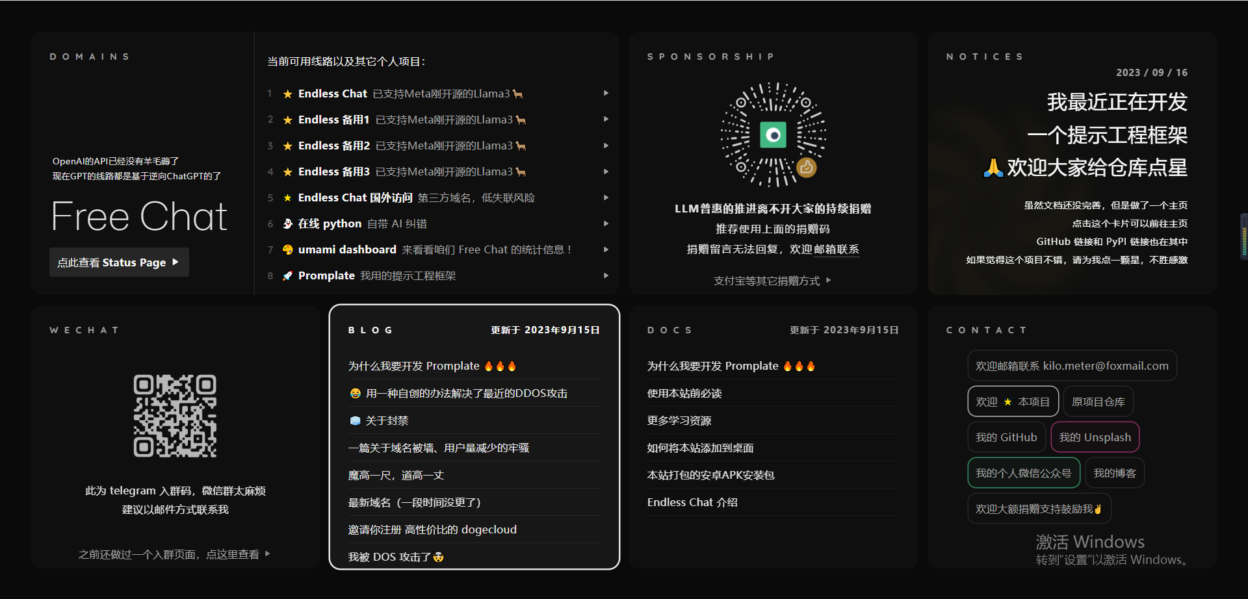
Task: Open the 点此查看 Status Page button
Action: [x=119, y=262]
